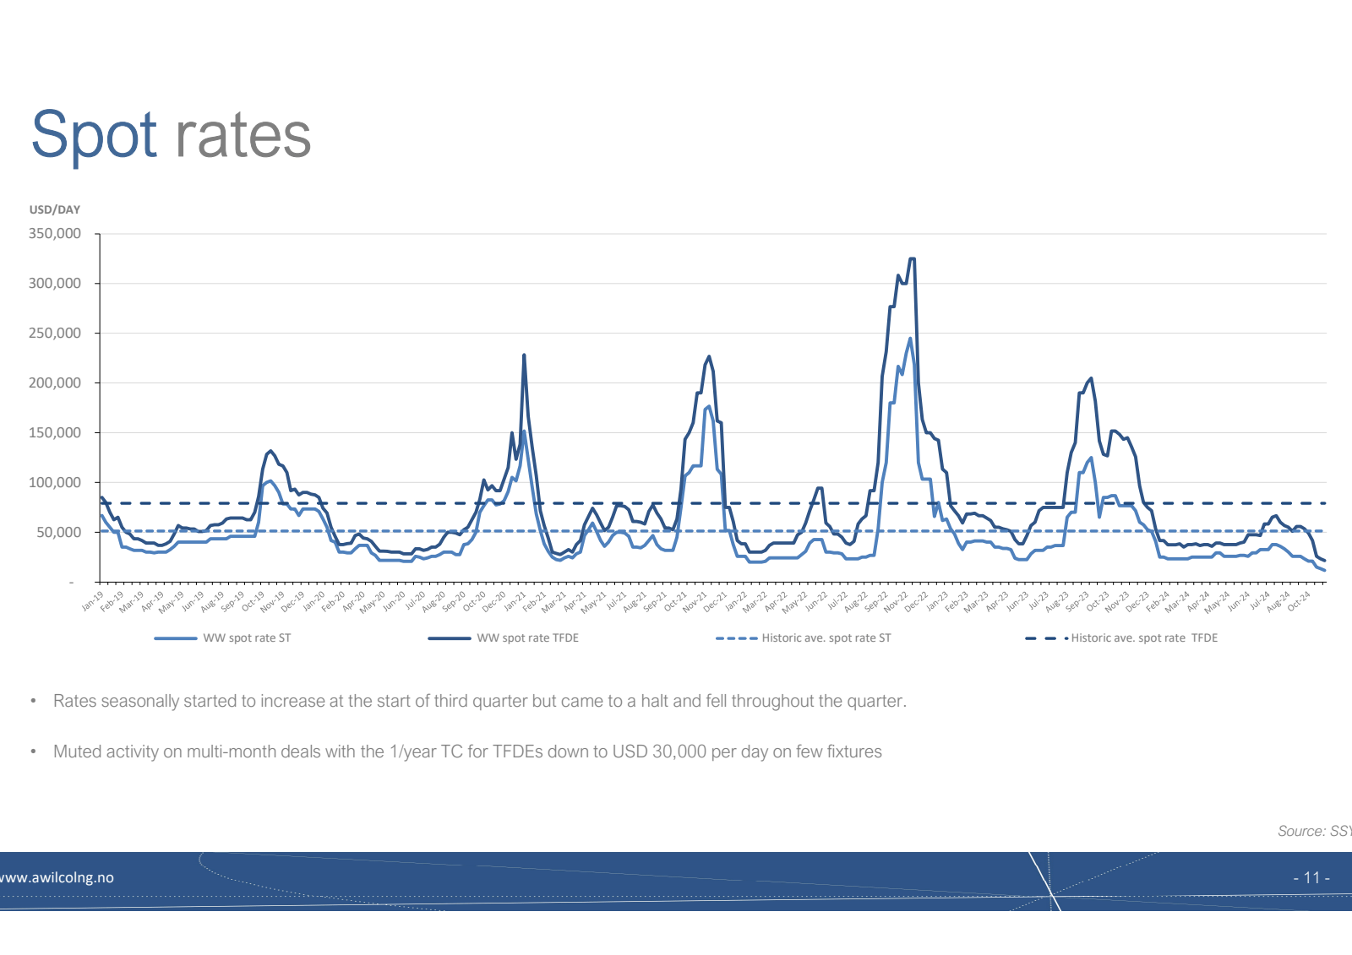Open the www.awilcolng.no footer link
Screen dimensions: 1352x955
coord(57,877)
